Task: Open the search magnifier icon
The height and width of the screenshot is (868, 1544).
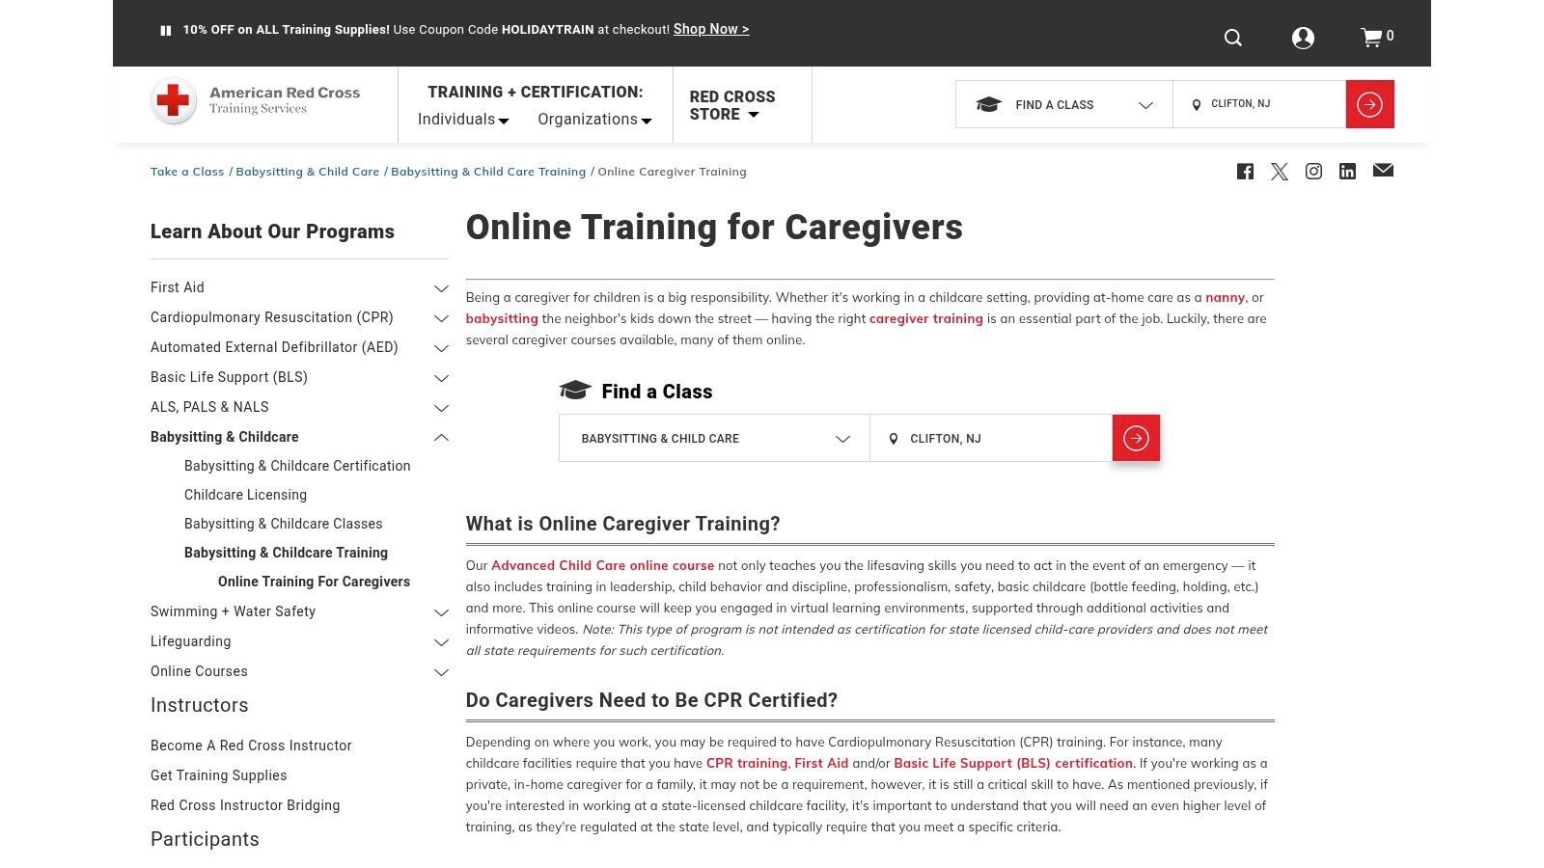Action: tap(1232, 38)
